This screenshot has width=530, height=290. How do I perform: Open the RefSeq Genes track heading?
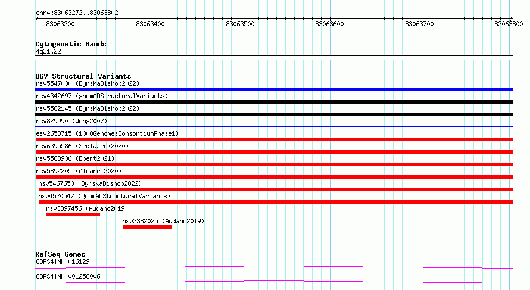click(60, 254)
